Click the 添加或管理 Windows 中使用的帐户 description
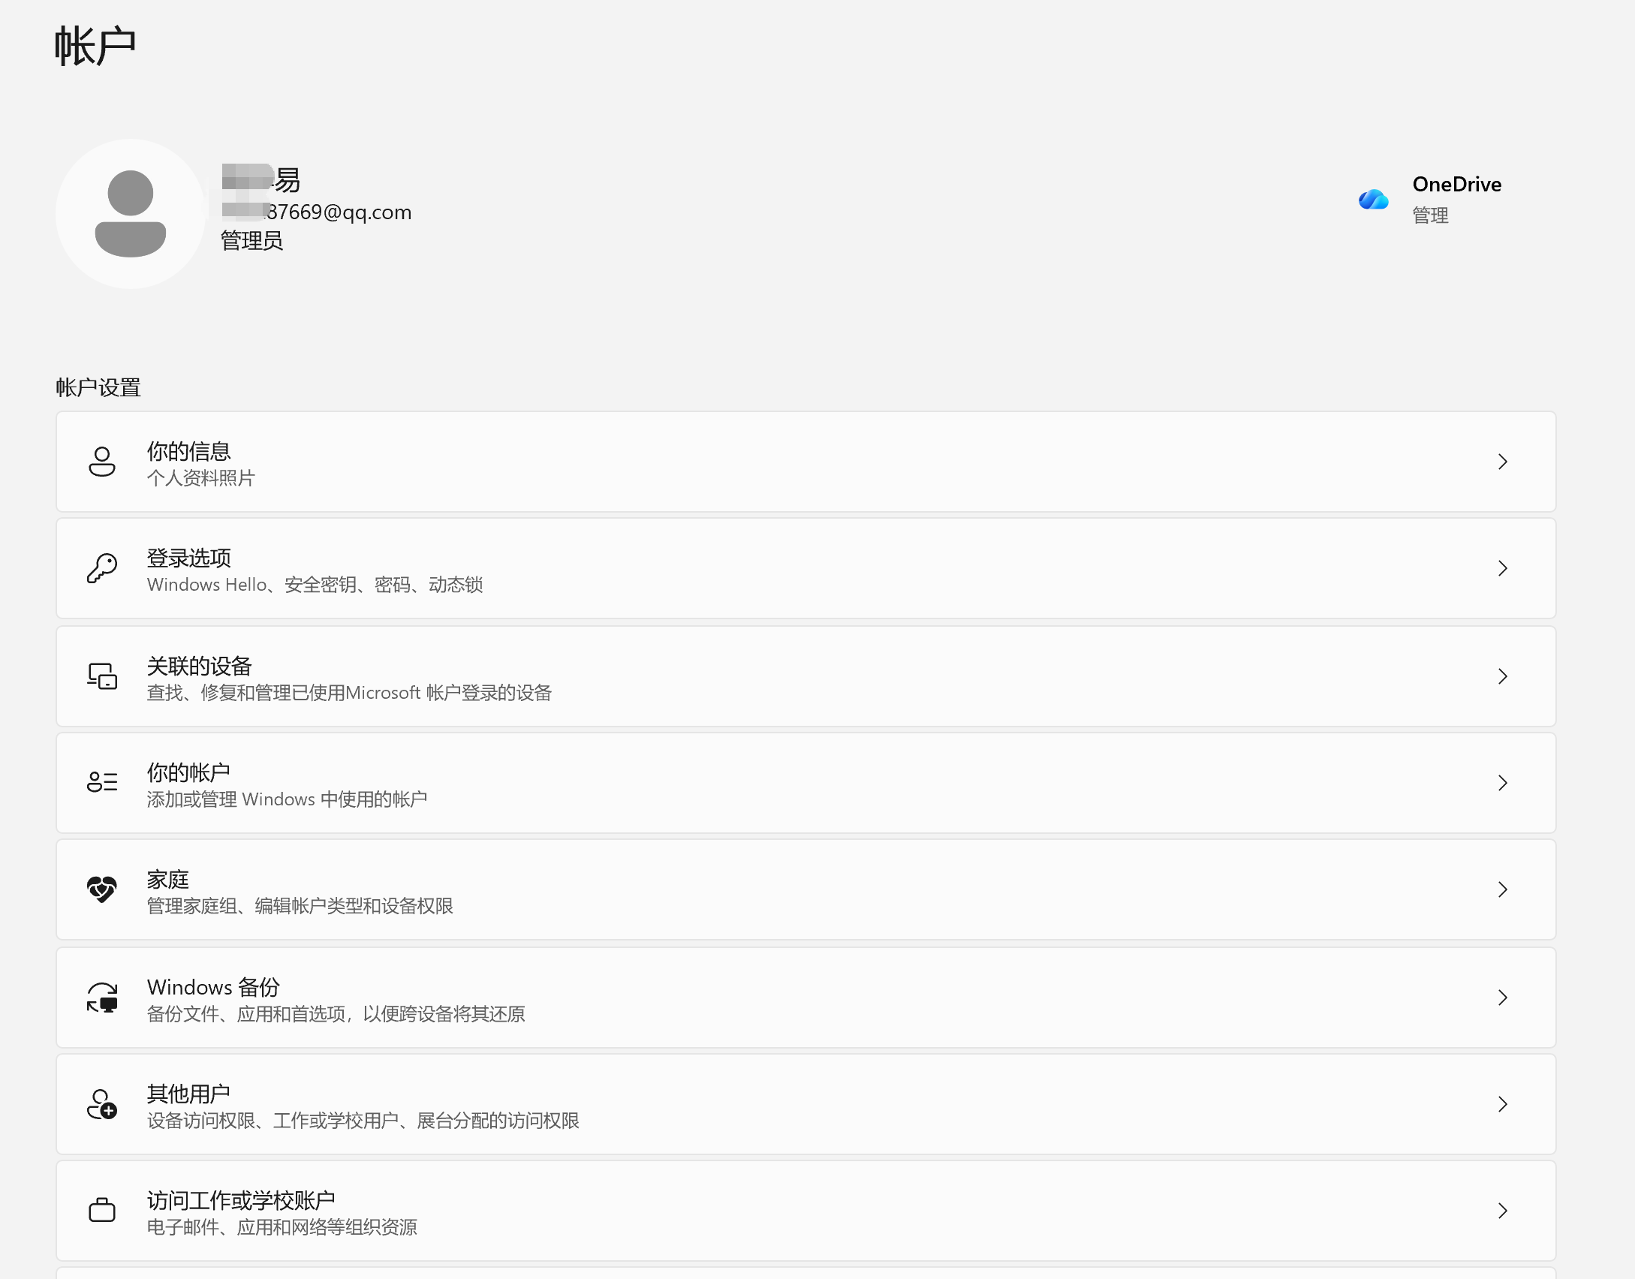 (x=287, y=799)
